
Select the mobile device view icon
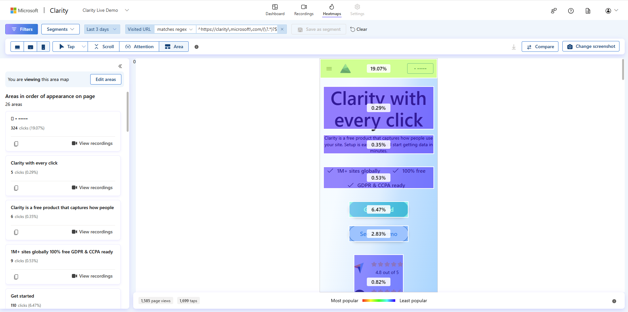[x=43, y=47]
